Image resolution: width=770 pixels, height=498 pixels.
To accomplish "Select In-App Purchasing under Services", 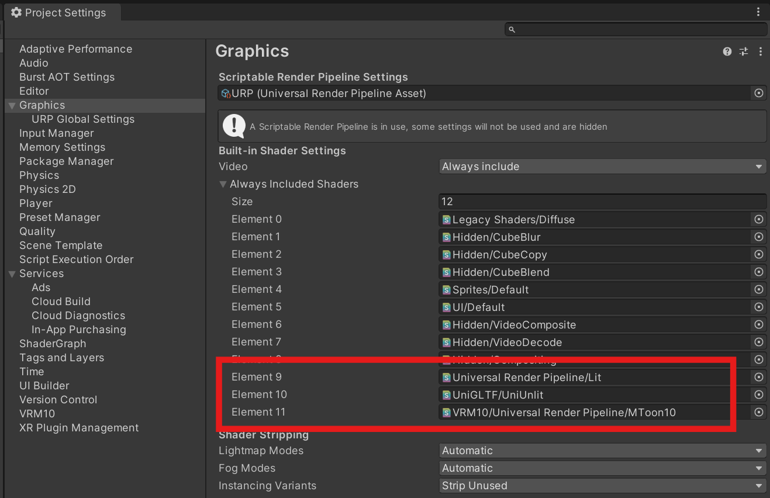I will click(79, 330).
